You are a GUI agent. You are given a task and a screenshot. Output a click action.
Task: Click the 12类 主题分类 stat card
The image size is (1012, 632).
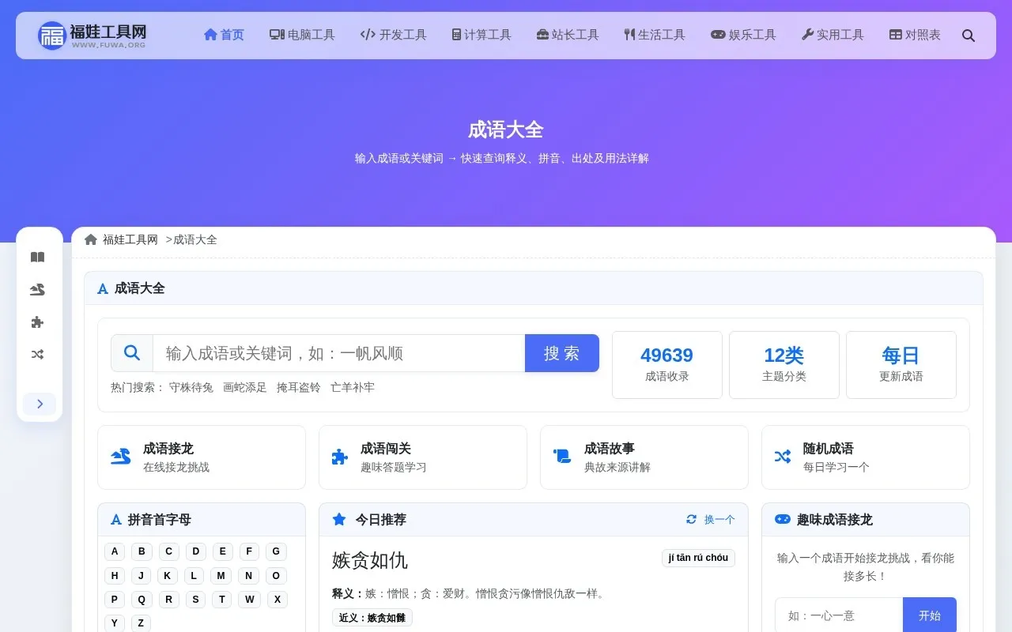click(784, 365)
